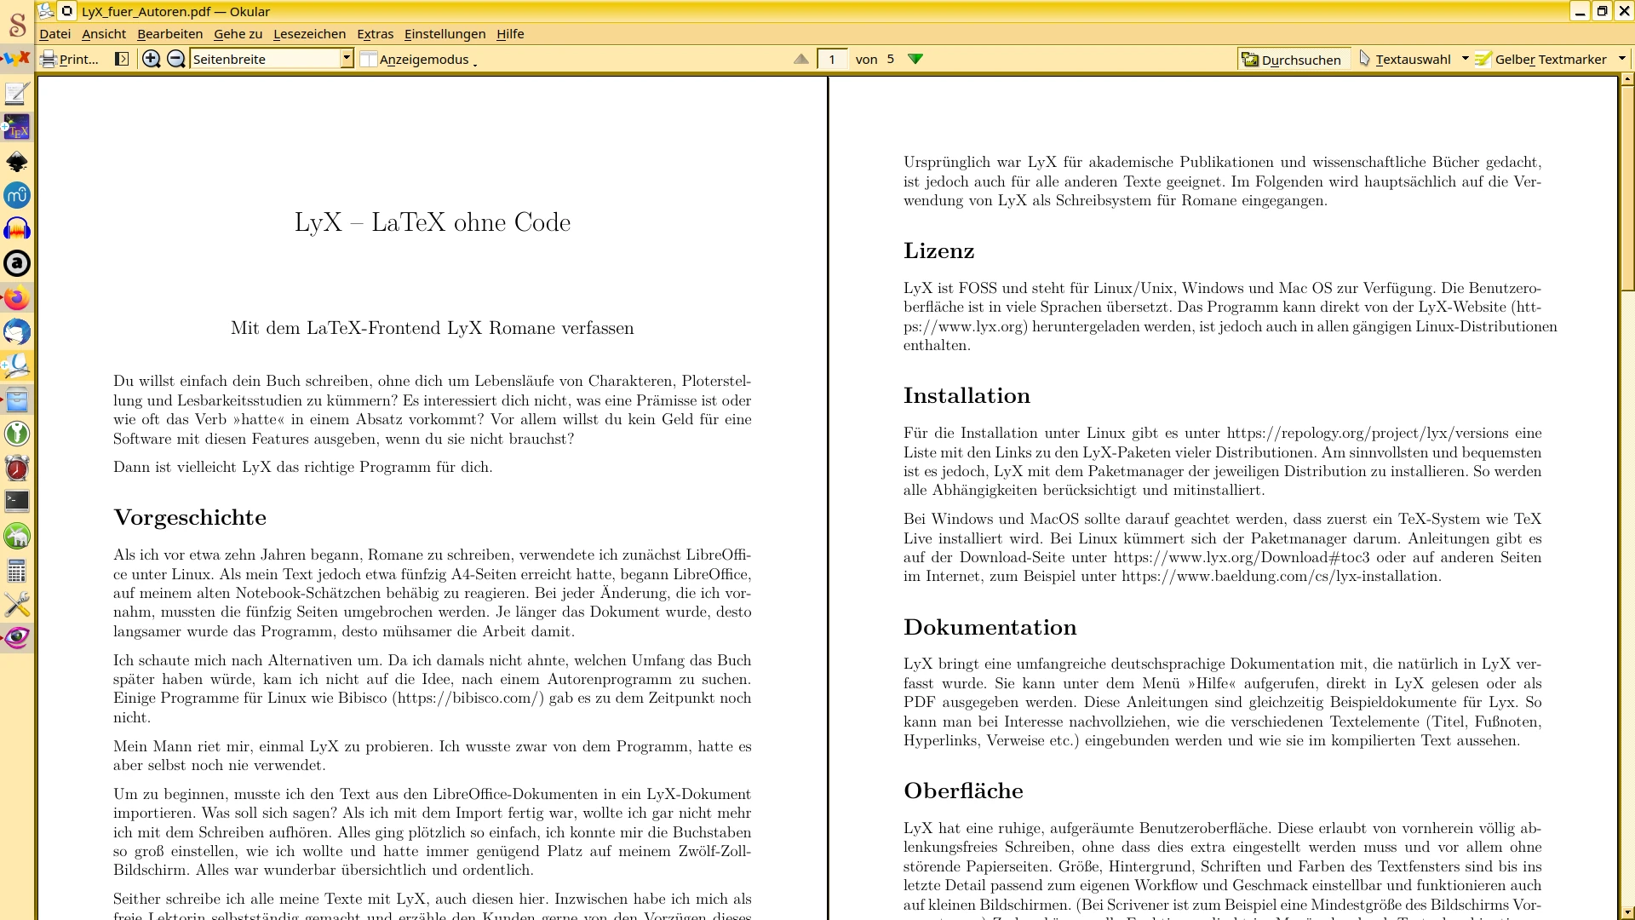Open the Anzeigemodus dropdown
Viewport: 1635px width, 920px height.
[x=419, y=59]
